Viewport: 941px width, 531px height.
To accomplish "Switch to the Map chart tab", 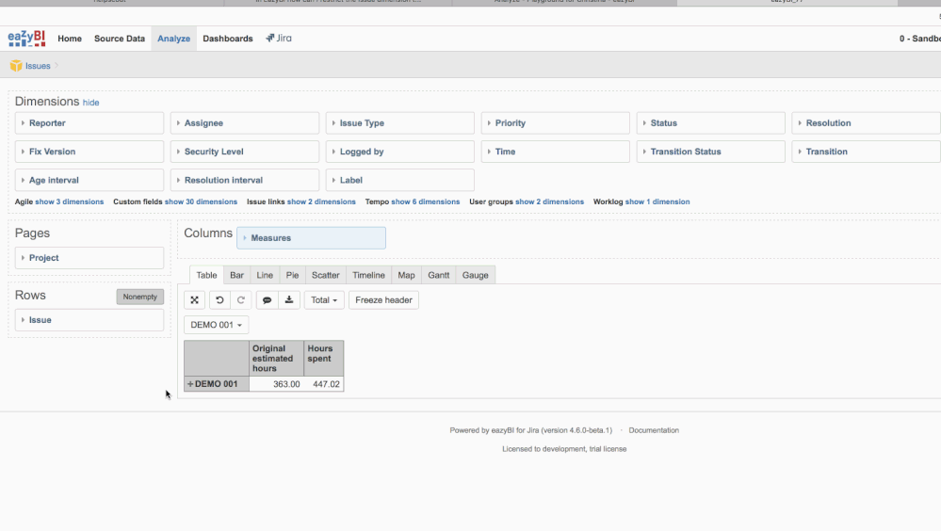I will (406, 275).
